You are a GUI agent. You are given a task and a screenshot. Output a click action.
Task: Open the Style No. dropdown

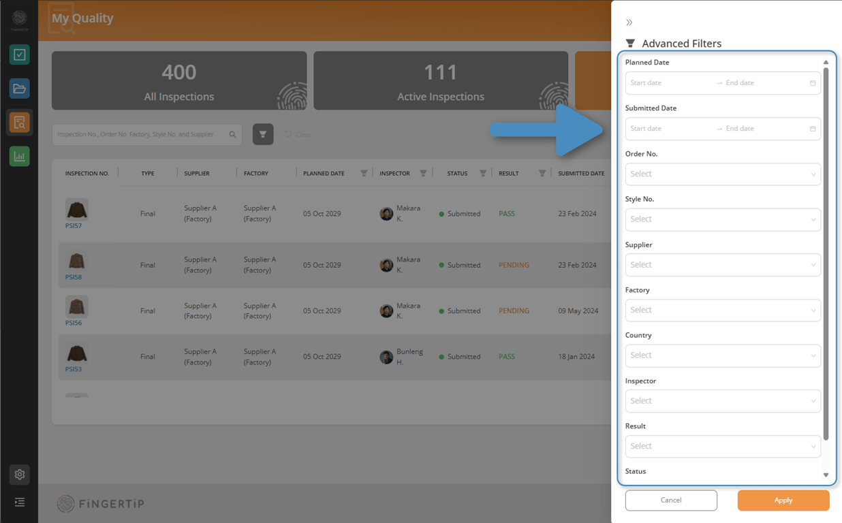[723, 219]
